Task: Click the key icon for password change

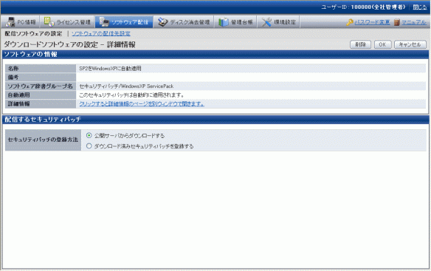Action: [x=350, y=22]
